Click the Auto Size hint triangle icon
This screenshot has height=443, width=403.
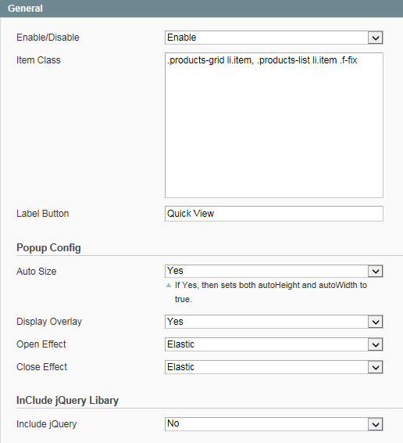pos(169,286)
